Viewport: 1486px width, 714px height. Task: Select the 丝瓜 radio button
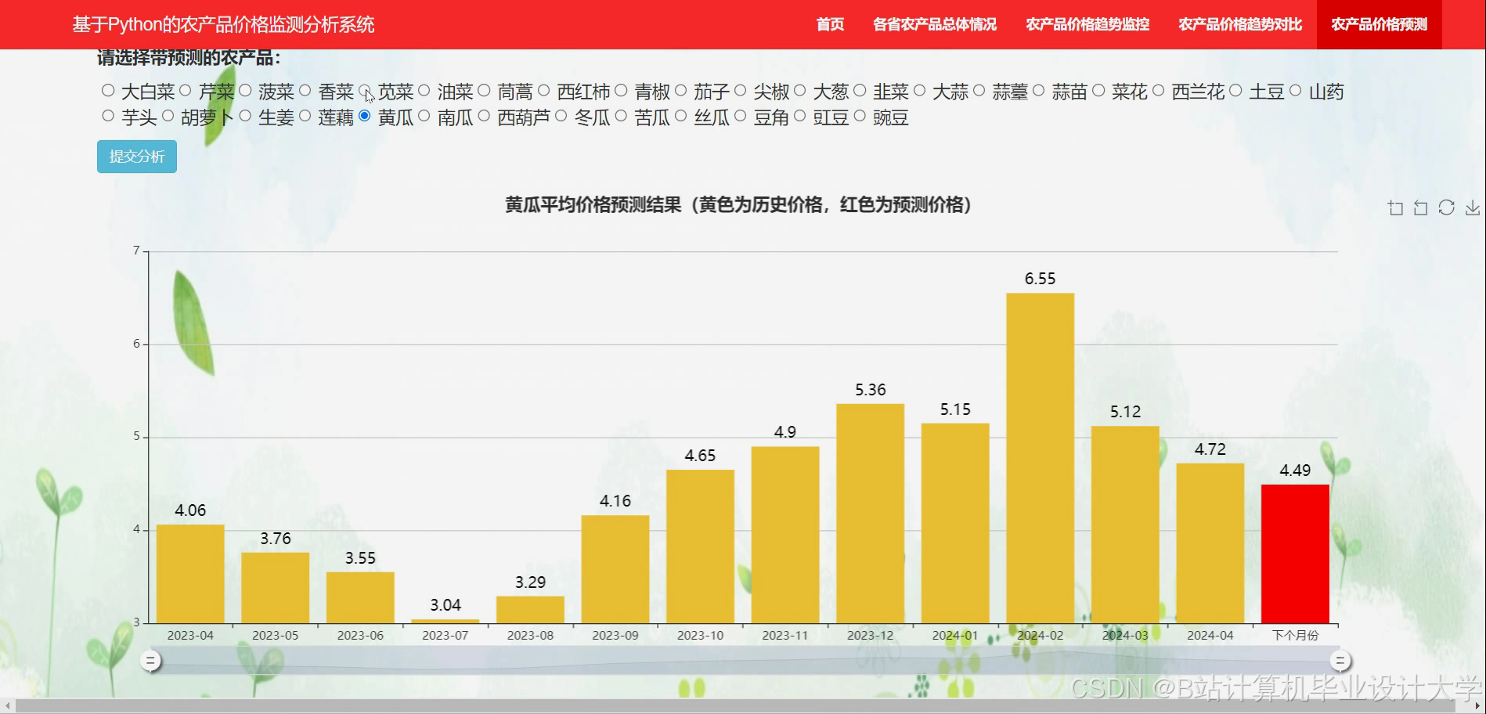(x=680, y=116)
